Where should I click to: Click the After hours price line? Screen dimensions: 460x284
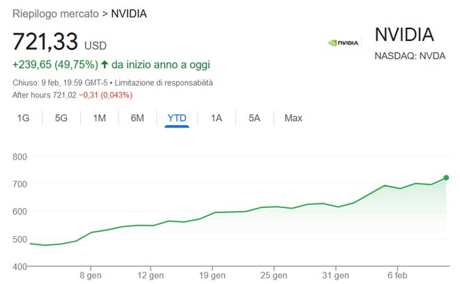pyautogui.click(x=72, y=95)
